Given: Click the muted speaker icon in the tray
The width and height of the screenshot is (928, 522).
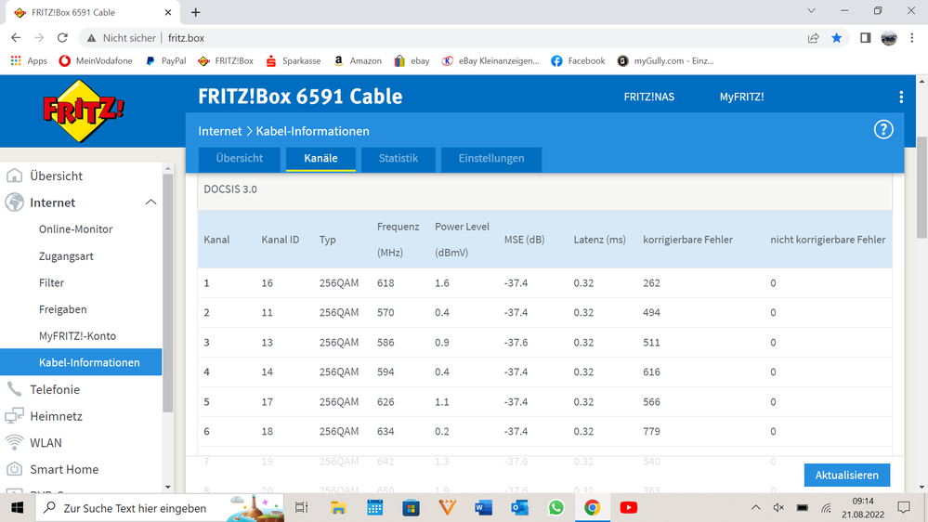Looking at the screenshot, I should [778, 508].
